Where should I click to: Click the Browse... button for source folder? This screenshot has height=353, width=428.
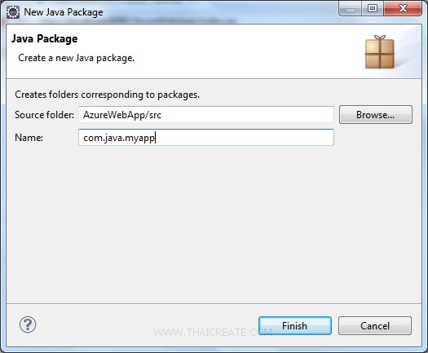(x=376, y=115)
